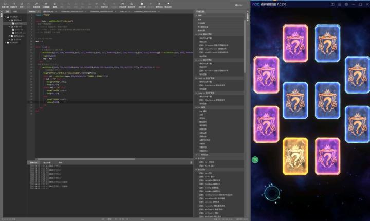Open the second tab in bottom output panel
The width and height of the screenshot is (370, 221).
tap(47, 162)
